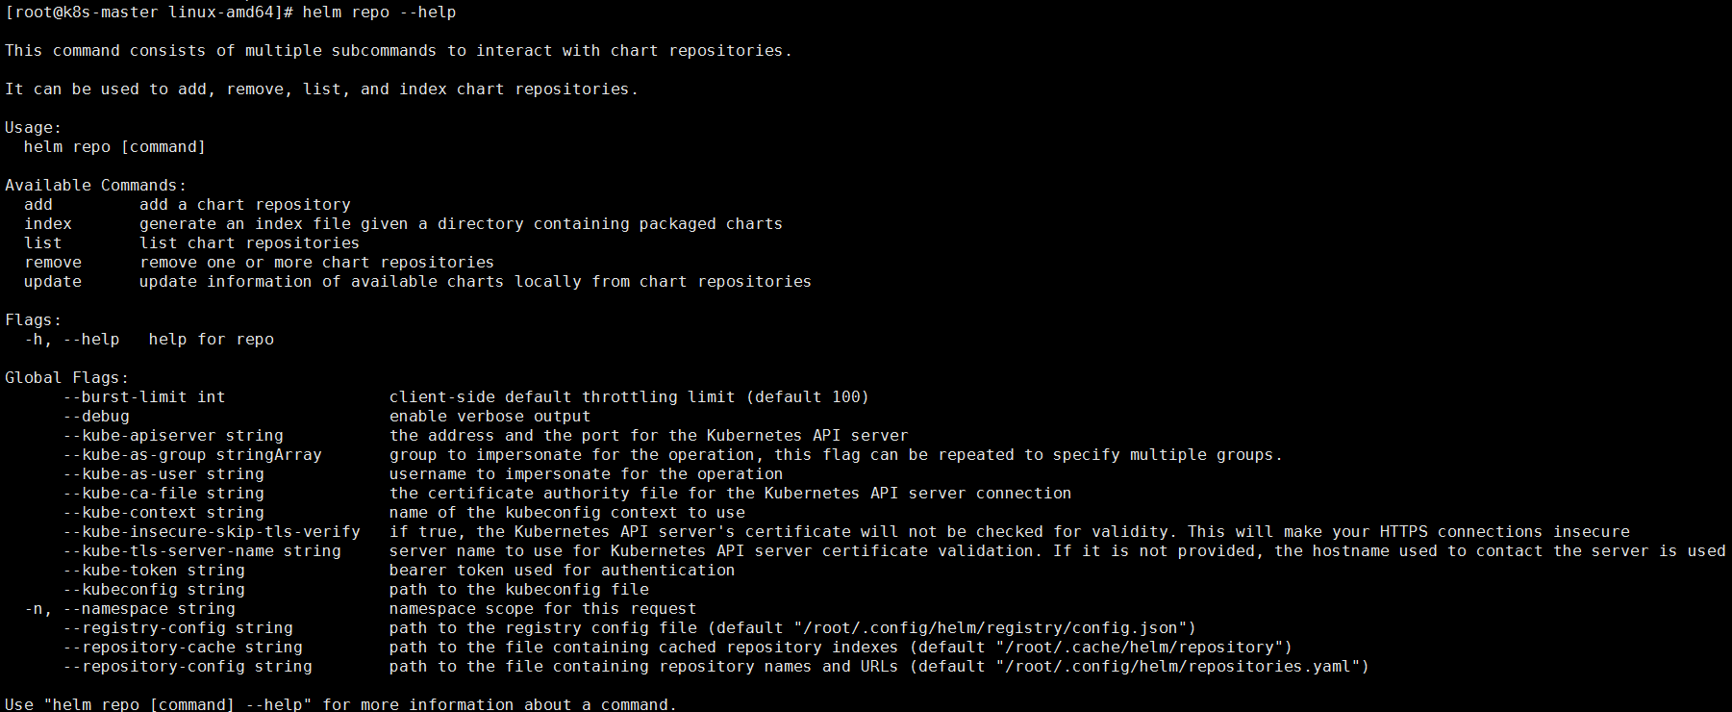Click the '--kube-apiserver string' flag
1732x712 pixels.
pos(173,436)
